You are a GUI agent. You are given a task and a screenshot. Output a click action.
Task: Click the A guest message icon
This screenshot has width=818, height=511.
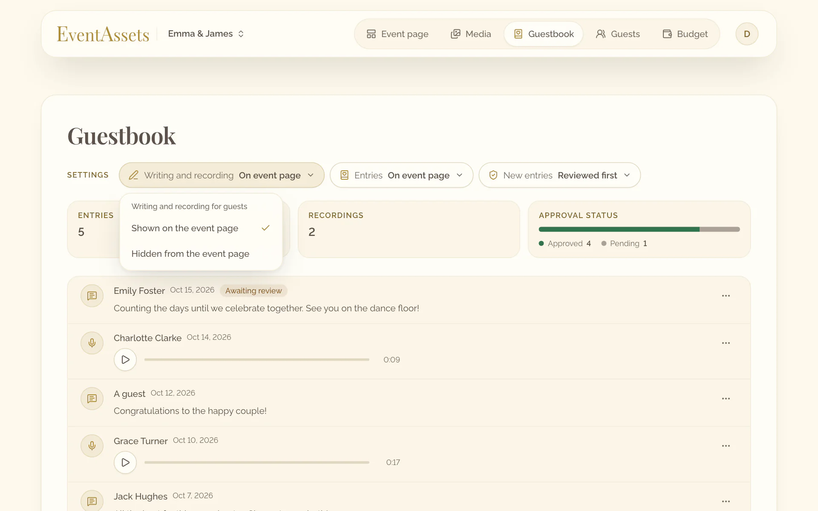pyautogui.click(x=92, y=399)
